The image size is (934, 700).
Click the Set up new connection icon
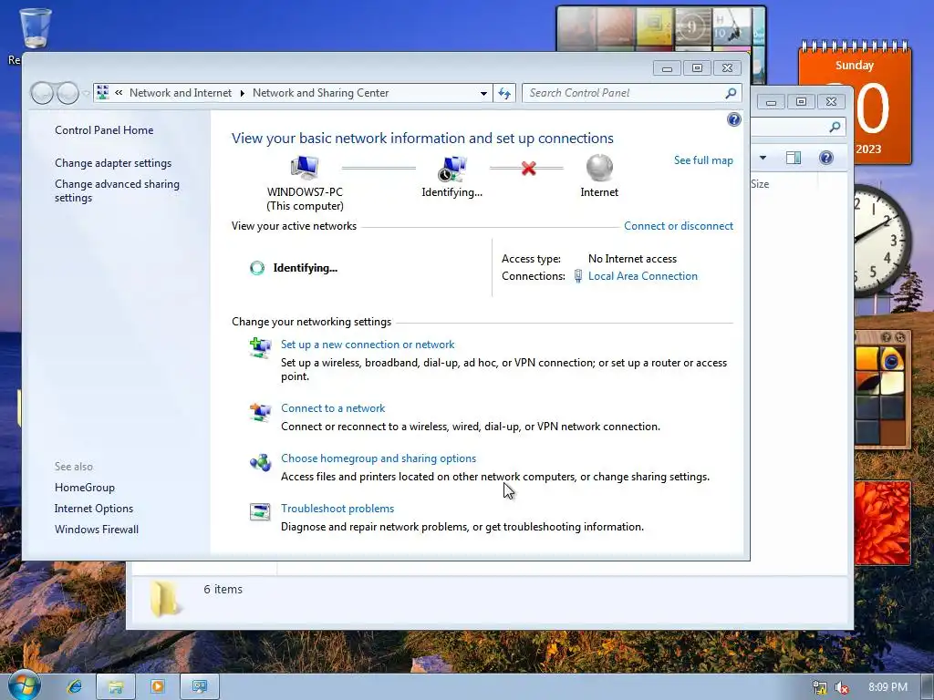260,348
